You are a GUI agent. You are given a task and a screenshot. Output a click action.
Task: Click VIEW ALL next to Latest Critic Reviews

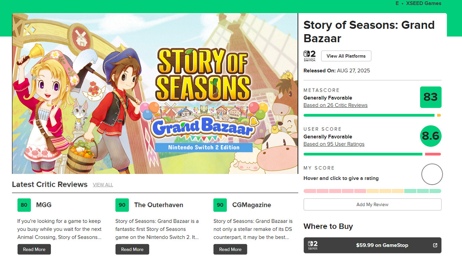pos(103,185)
